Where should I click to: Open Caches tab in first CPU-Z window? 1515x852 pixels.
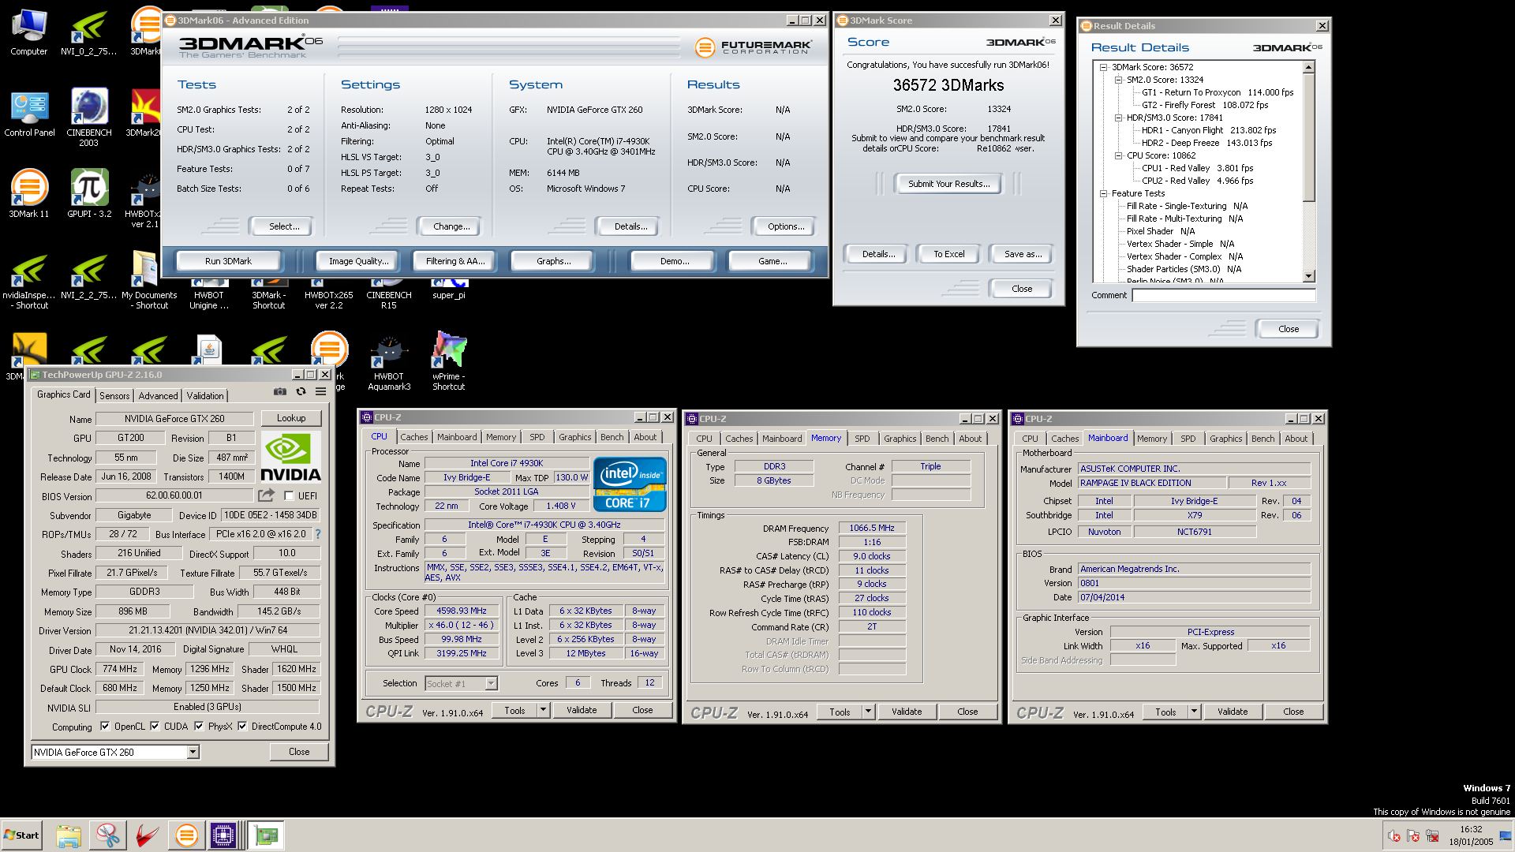click(x=413, y=437)
